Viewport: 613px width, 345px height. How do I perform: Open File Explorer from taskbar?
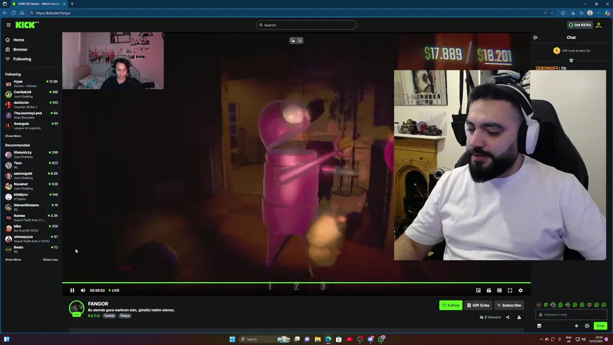pos(318,339)
